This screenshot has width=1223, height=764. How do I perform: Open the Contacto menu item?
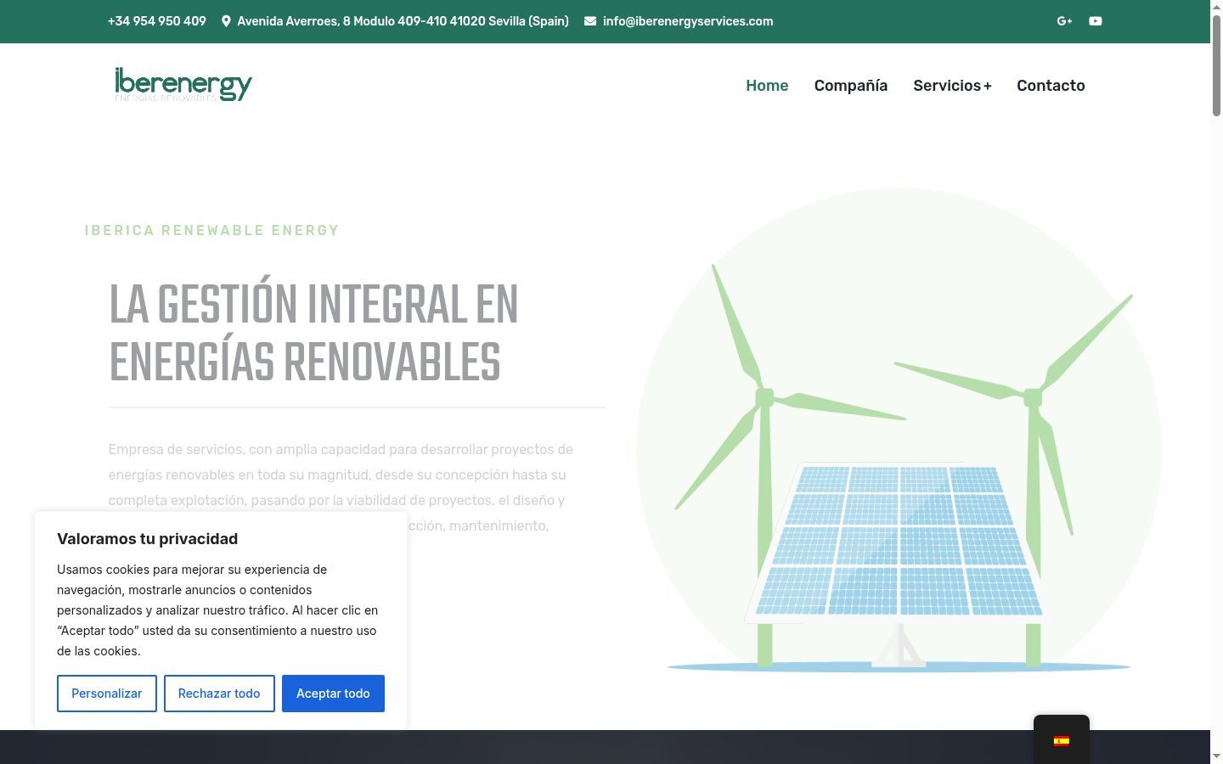[1051, 86]
